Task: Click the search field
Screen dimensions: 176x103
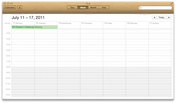Action: coord(155,7)
